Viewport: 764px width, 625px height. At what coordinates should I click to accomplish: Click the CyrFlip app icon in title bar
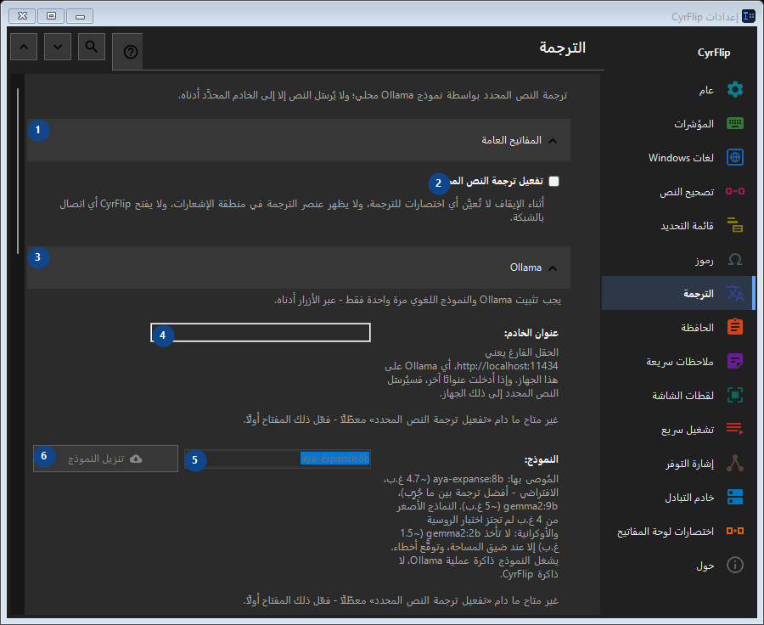tap(748, 17)
